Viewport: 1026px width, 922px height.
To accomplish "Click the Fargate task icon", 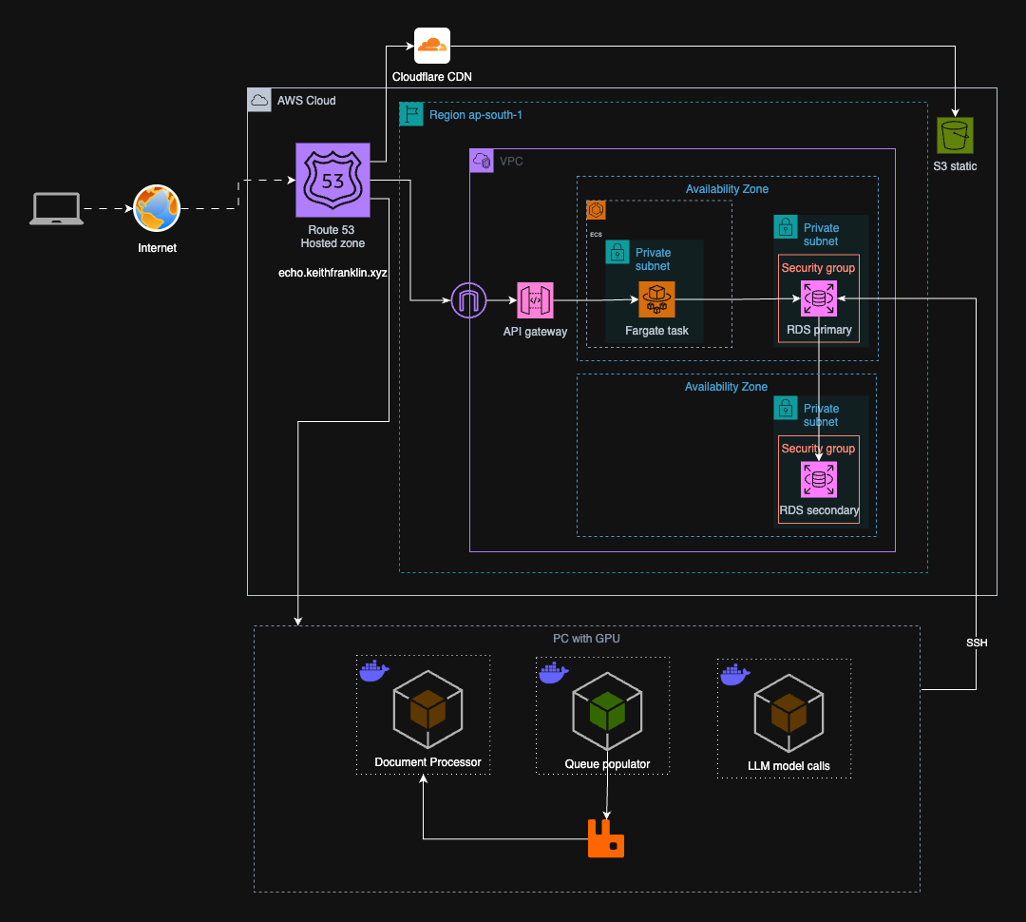I will (x=656, y=299).
